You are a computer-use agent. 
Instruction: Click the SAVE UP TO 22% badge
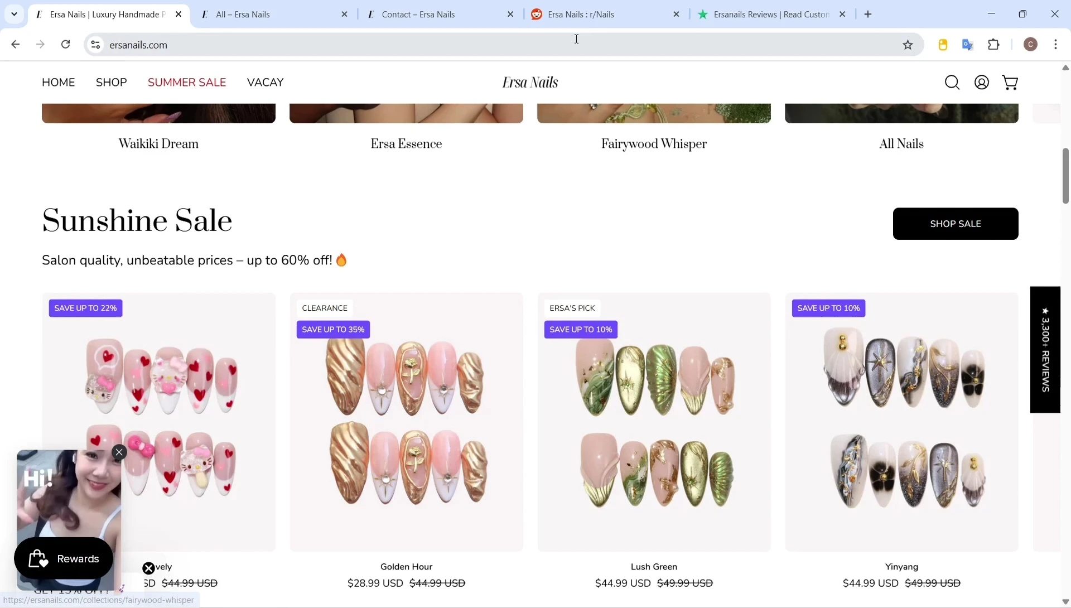click(x=85, y=308)
